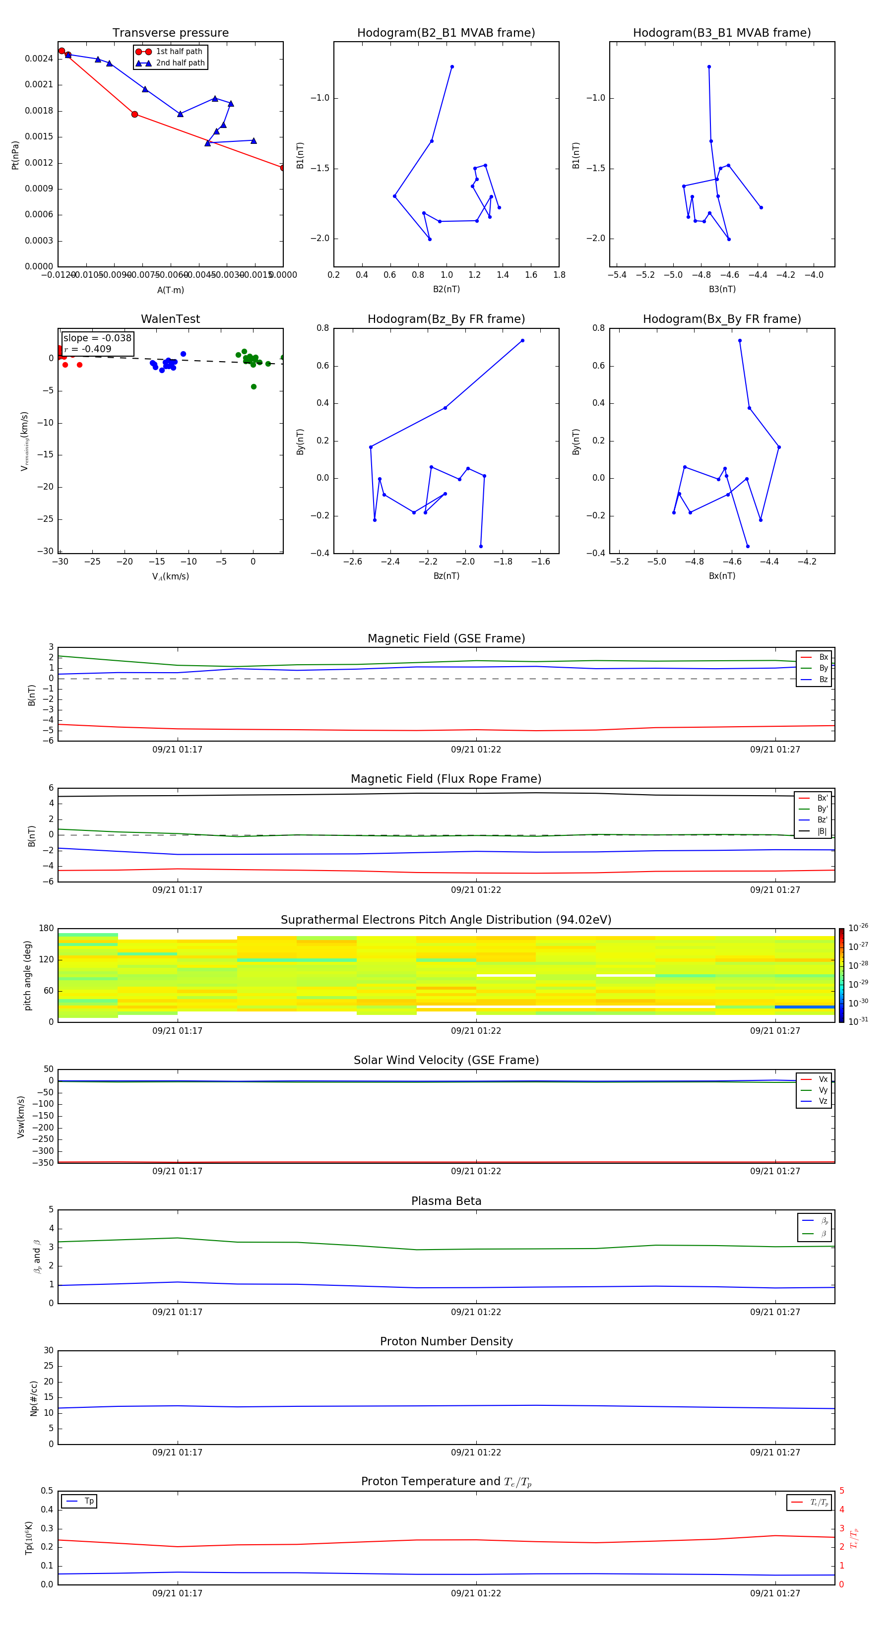Viewport: 893px width, 1637px height.
Task: Select the Vz legend entry
Action: pyautogui.click(x=814, y=1101)
